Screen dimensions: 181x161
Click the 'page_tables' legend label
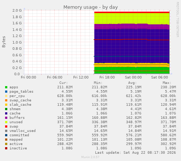tap(21, 92)
